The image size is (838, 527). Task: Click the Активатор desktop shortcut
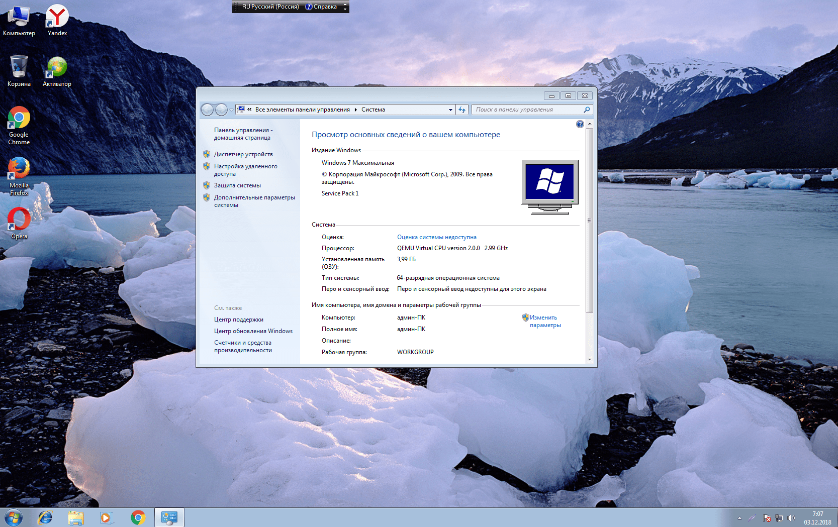tap(57, 67)
